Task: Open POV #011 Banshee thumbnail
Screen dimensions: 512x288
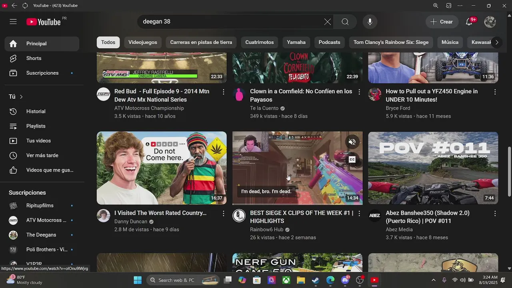Action: 433,168
